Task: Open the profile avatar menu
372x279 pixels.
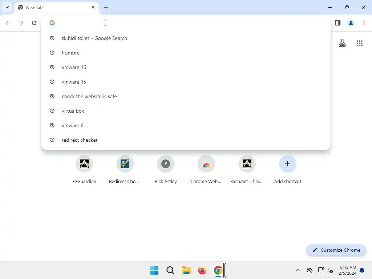Action: coord(351,23)
